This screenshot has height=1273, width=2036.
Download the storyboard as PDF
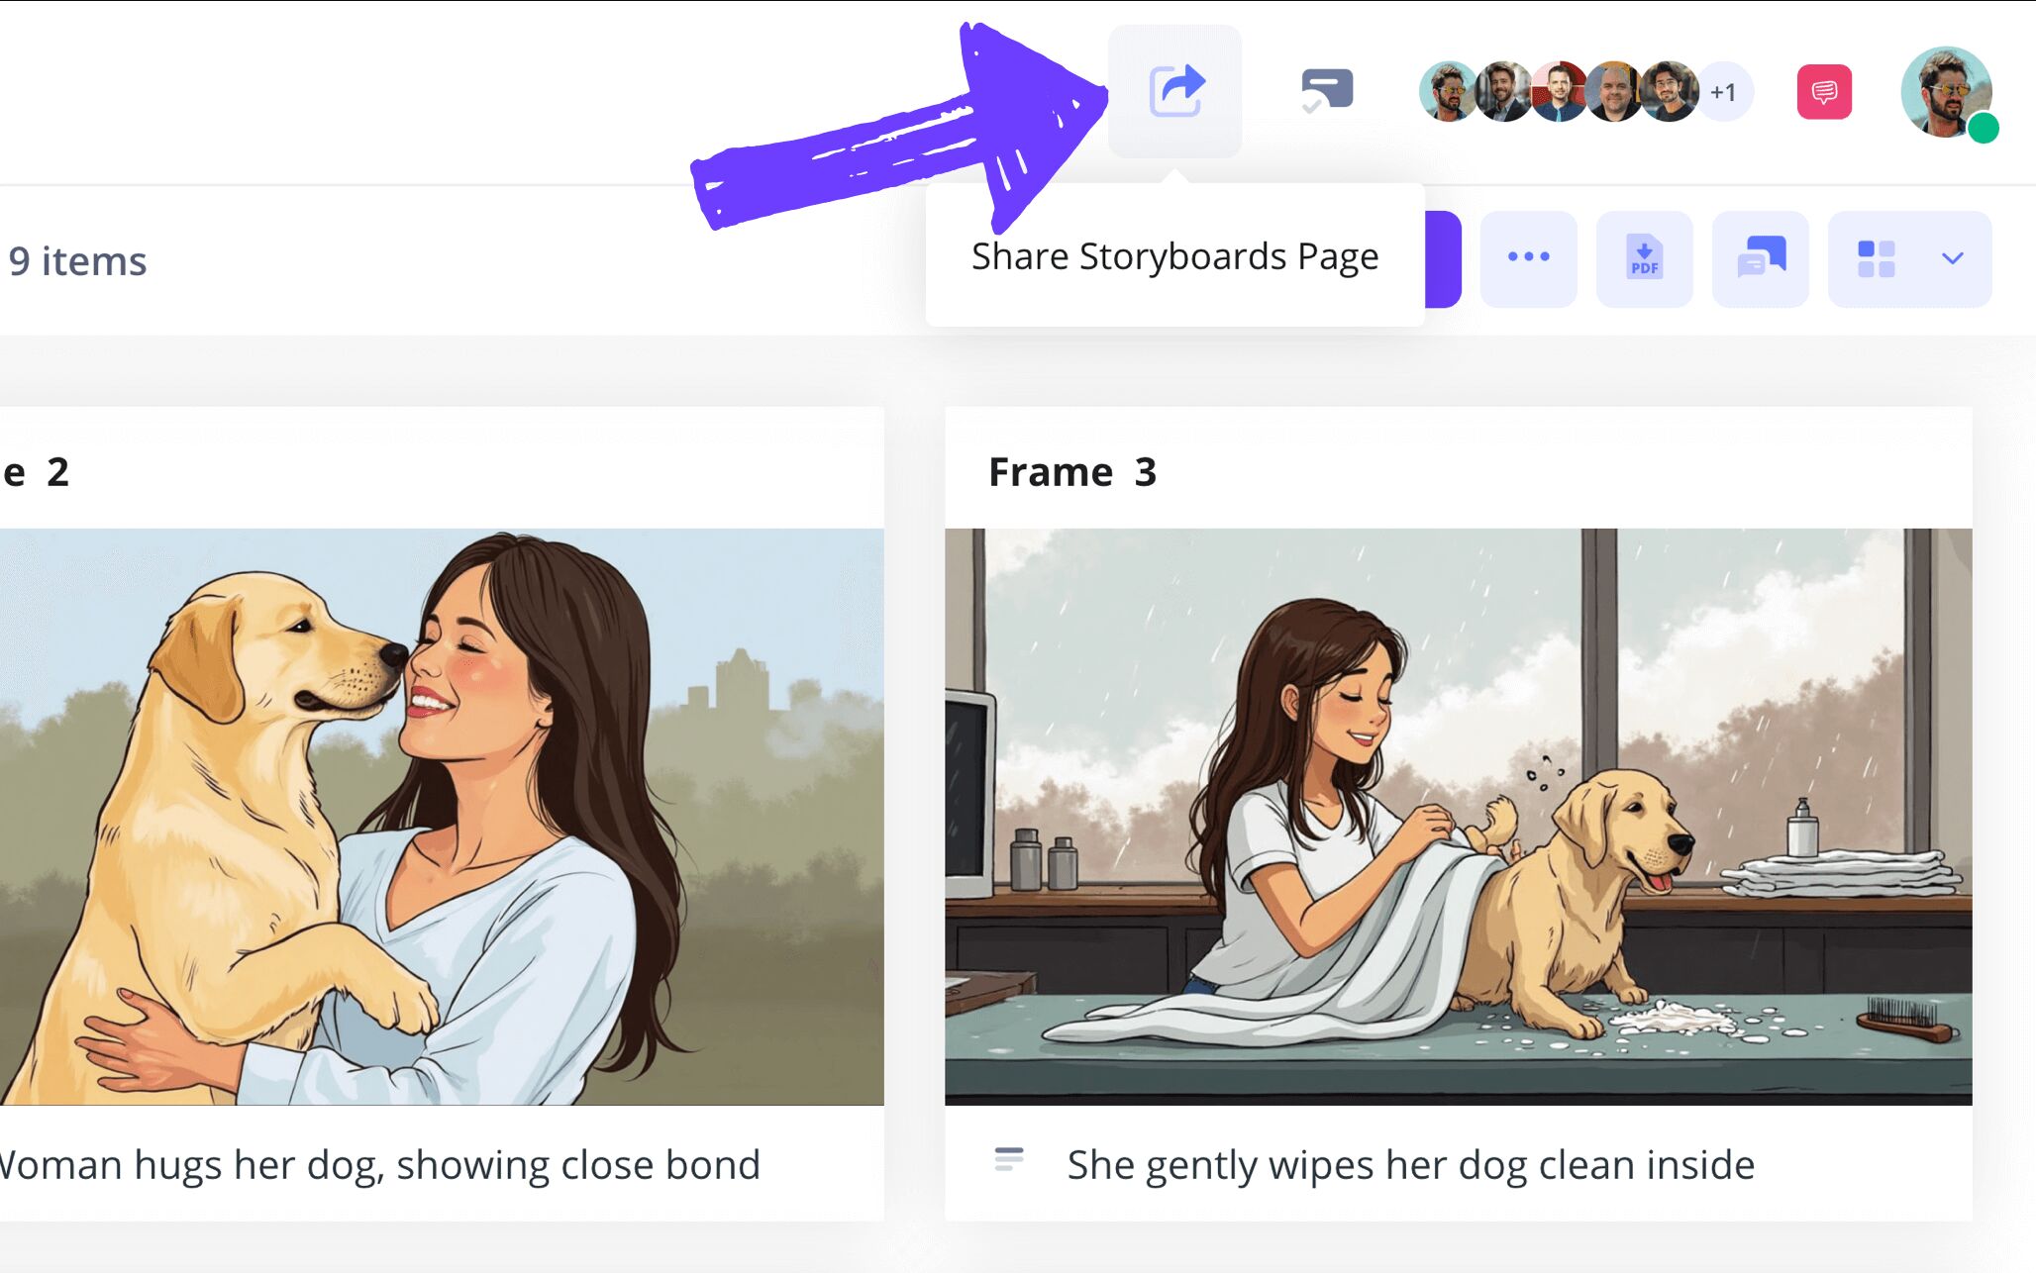click(1644, 258)
